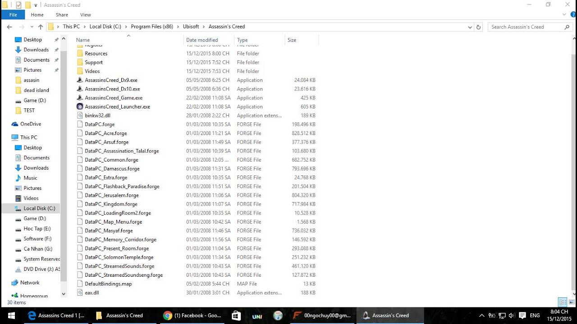Click the Properties quick access toolbar icon
Screen dimensions: 577x324
click(18, 5)
